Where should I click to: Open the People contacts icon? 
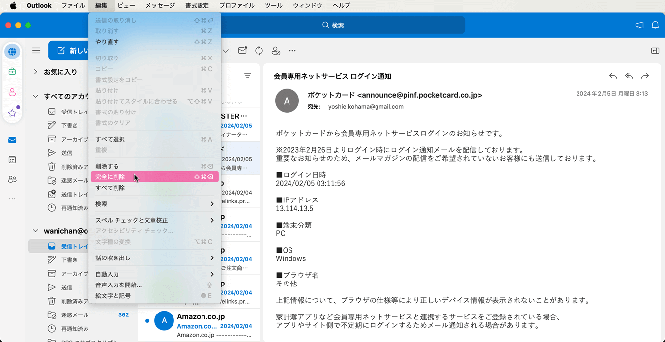coord(12,179)
